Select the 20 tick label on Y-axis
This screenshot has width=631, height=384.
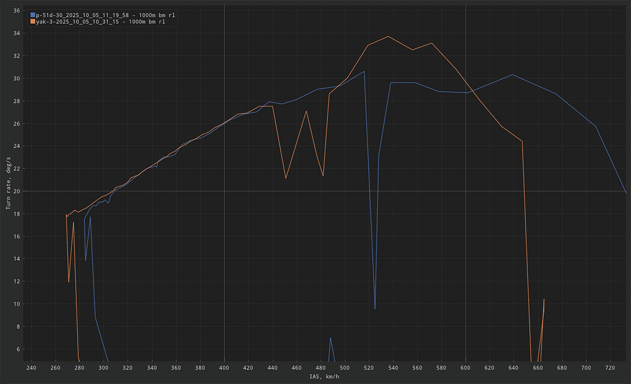[x=17, y=191]
